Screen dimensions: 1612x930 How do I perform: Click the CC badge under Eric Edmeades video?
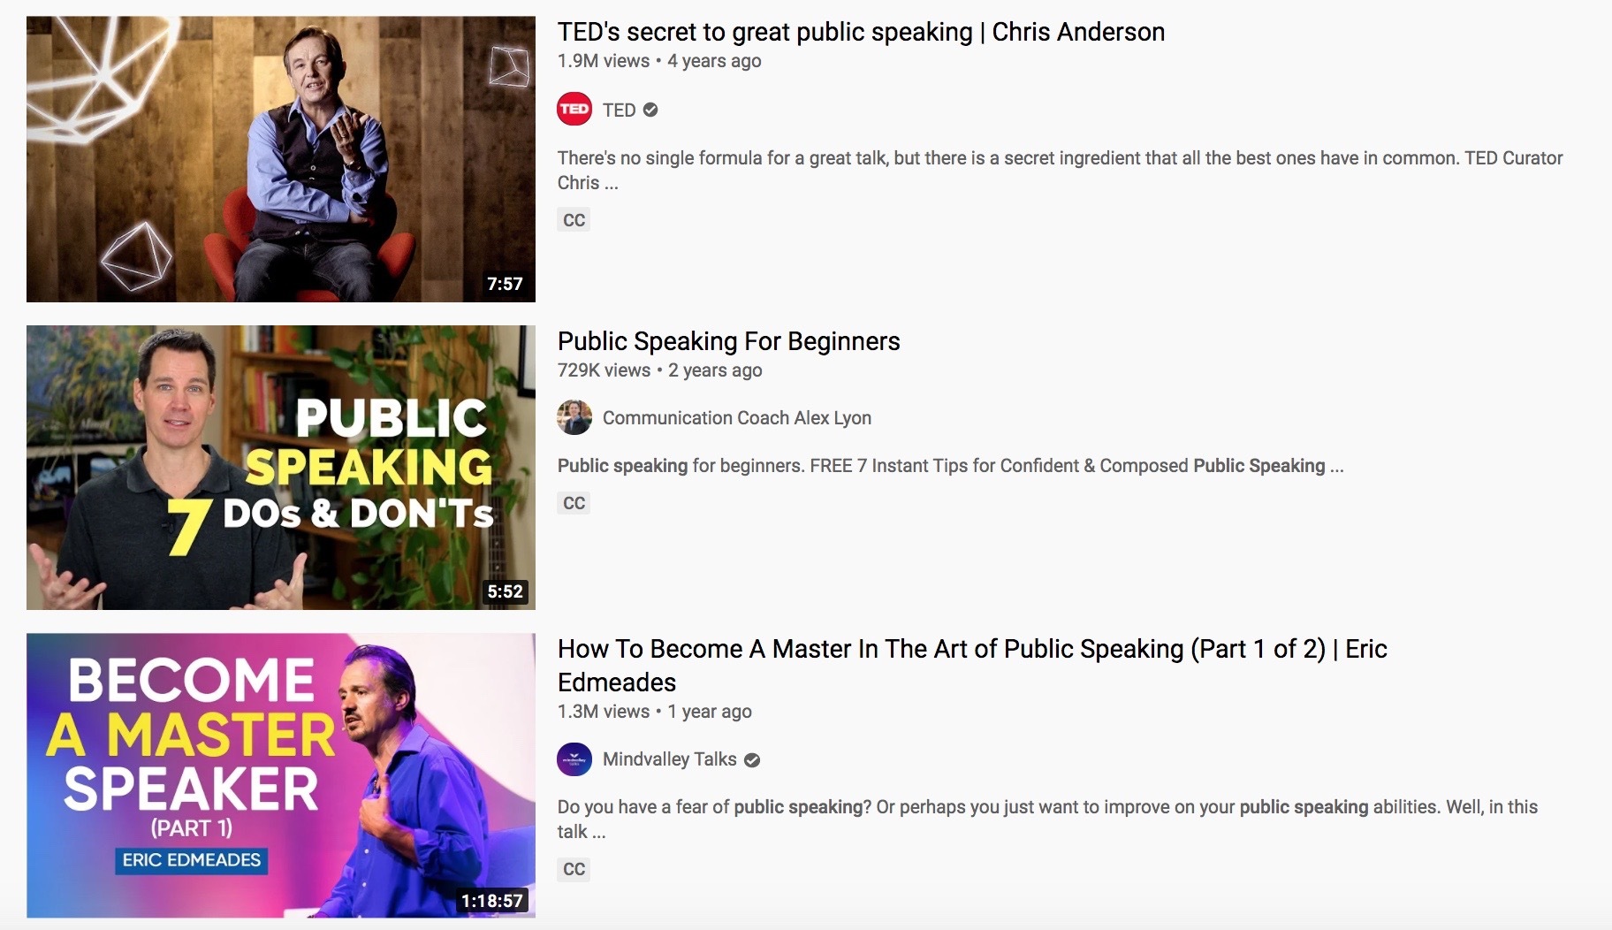point(574,869)
